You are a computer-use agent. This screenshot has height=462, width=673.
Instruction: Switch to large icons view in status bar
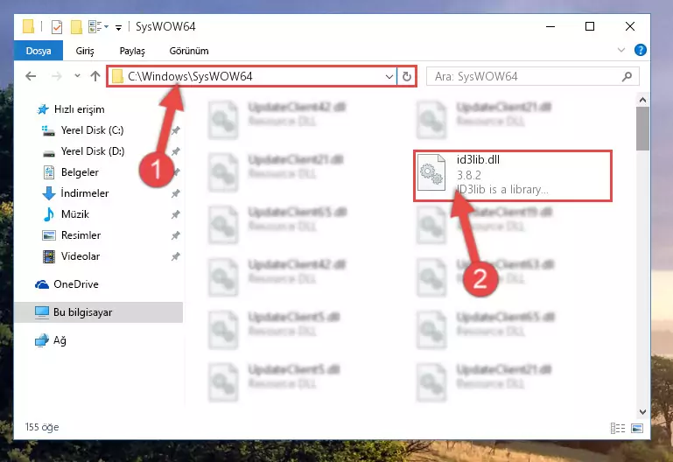coord(637,428)
